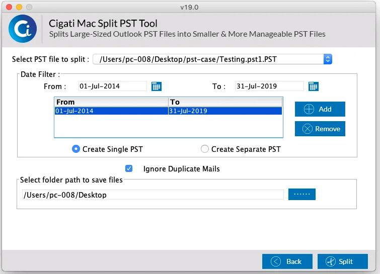Expand the PST file selection dropdown arrow
The image size is (380, 274).
click(x=328, y=59)
